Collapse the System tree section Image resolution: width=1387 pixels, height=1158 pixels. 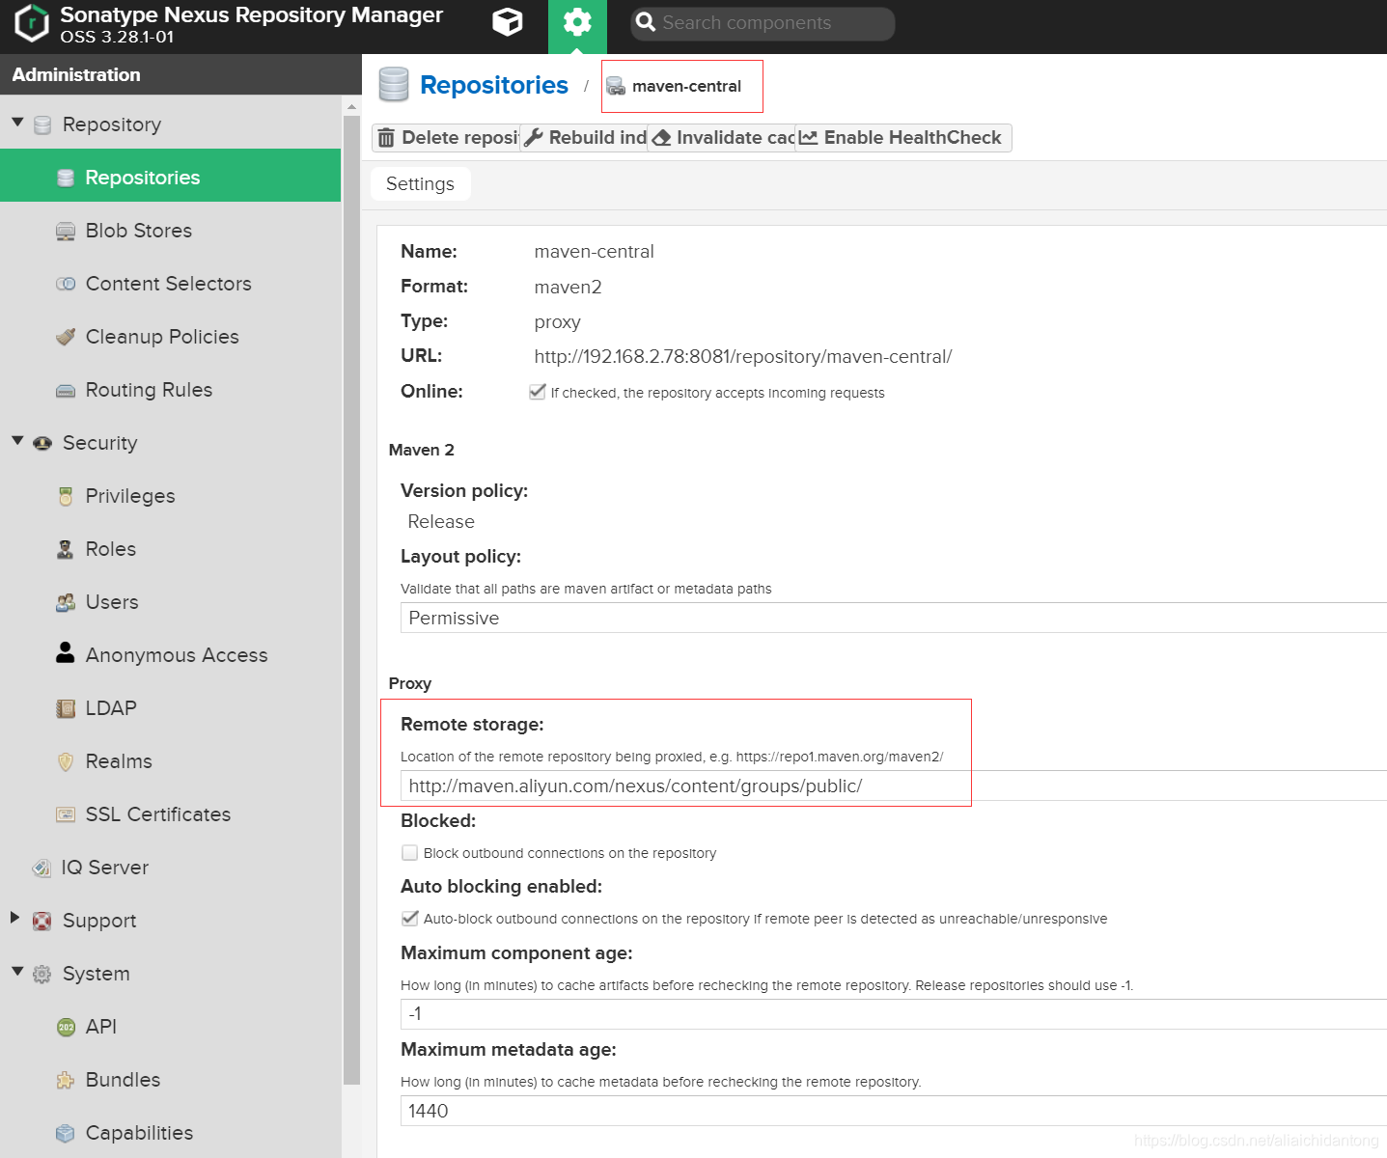[x=17, y=972]
